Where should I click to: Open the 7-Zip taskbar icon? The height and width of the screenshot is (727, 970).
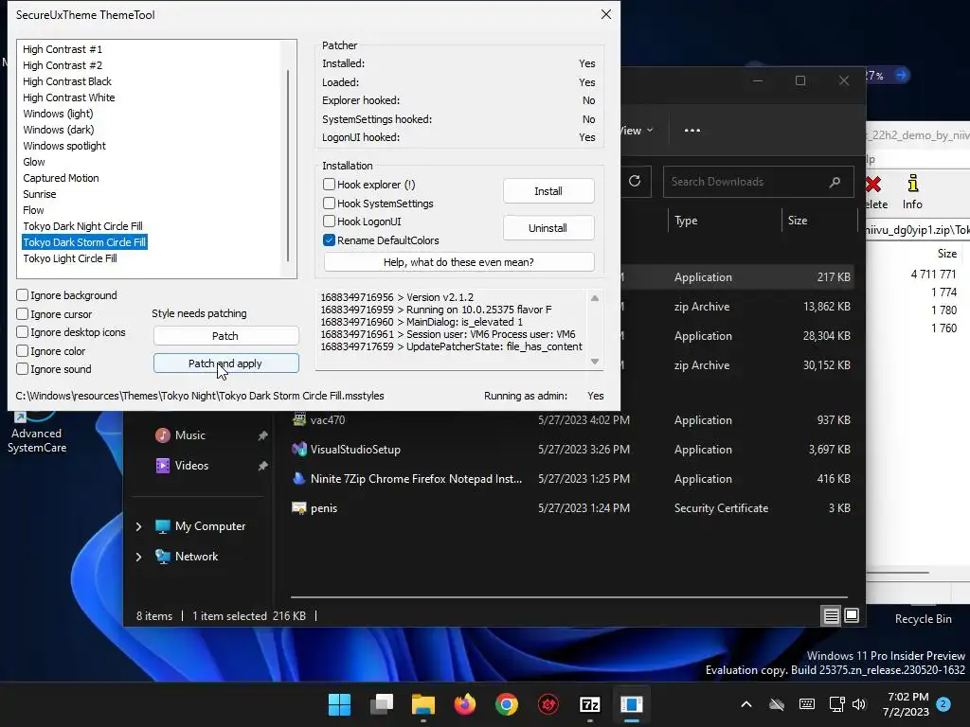[590, 704]
